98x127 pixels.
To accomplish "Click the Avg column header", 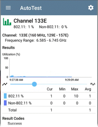I will (88, 89).
